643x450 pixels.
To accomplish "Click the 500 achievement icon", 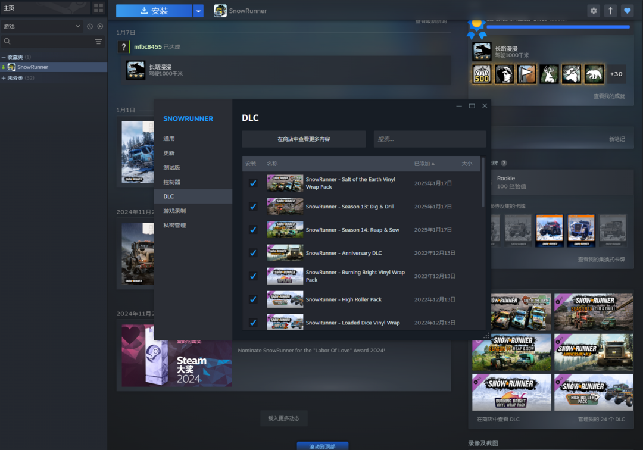I will (x=482, y=74).
